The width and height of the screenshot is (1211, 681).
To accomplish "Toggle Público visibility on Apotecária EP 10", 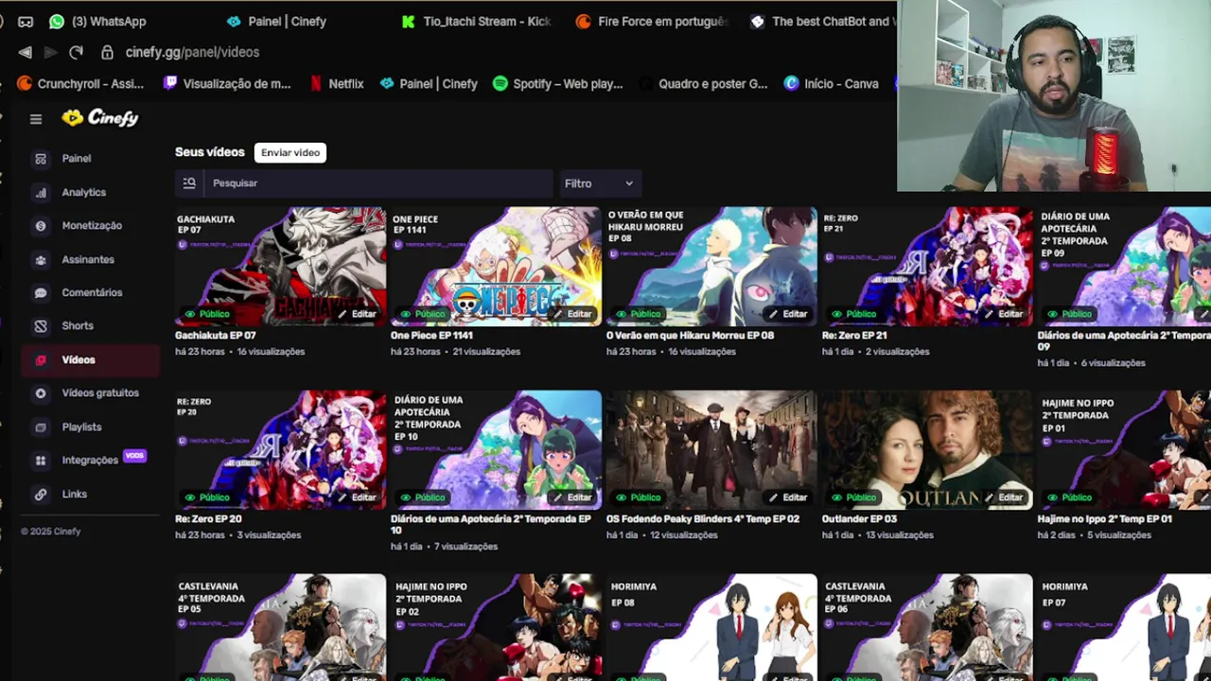I will pyautogui.click(x=423, y=498).
